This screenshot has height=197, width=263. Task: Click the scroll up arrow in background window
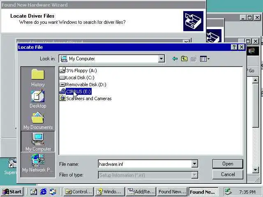(255, 80)
